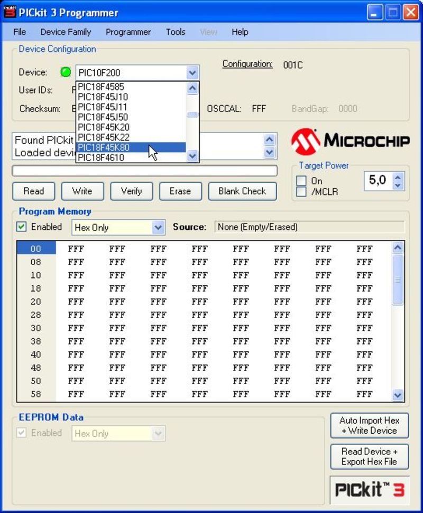This screenshot has height=513, width=423.
Task: Uncheck Enabled under Program Memory
Action: (22, 227)
